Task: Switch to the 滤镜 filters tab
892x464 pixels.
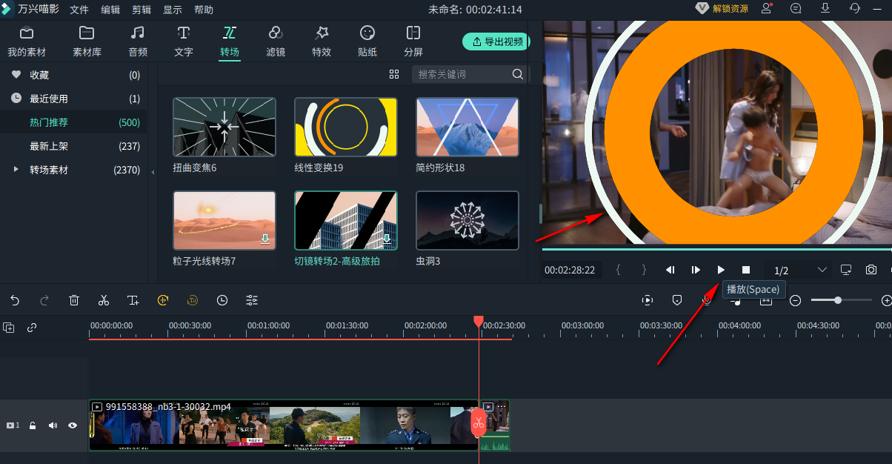Action: (276, 41)
